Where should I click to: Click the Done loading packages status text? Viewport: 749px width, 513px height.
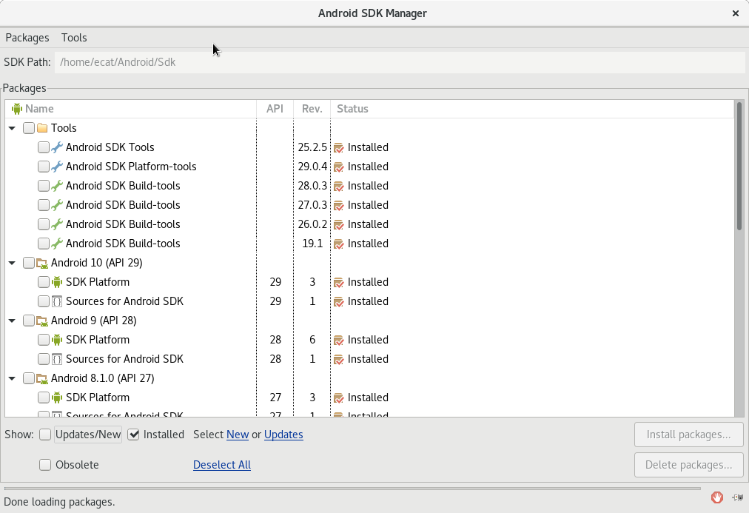tap(59, 502)
